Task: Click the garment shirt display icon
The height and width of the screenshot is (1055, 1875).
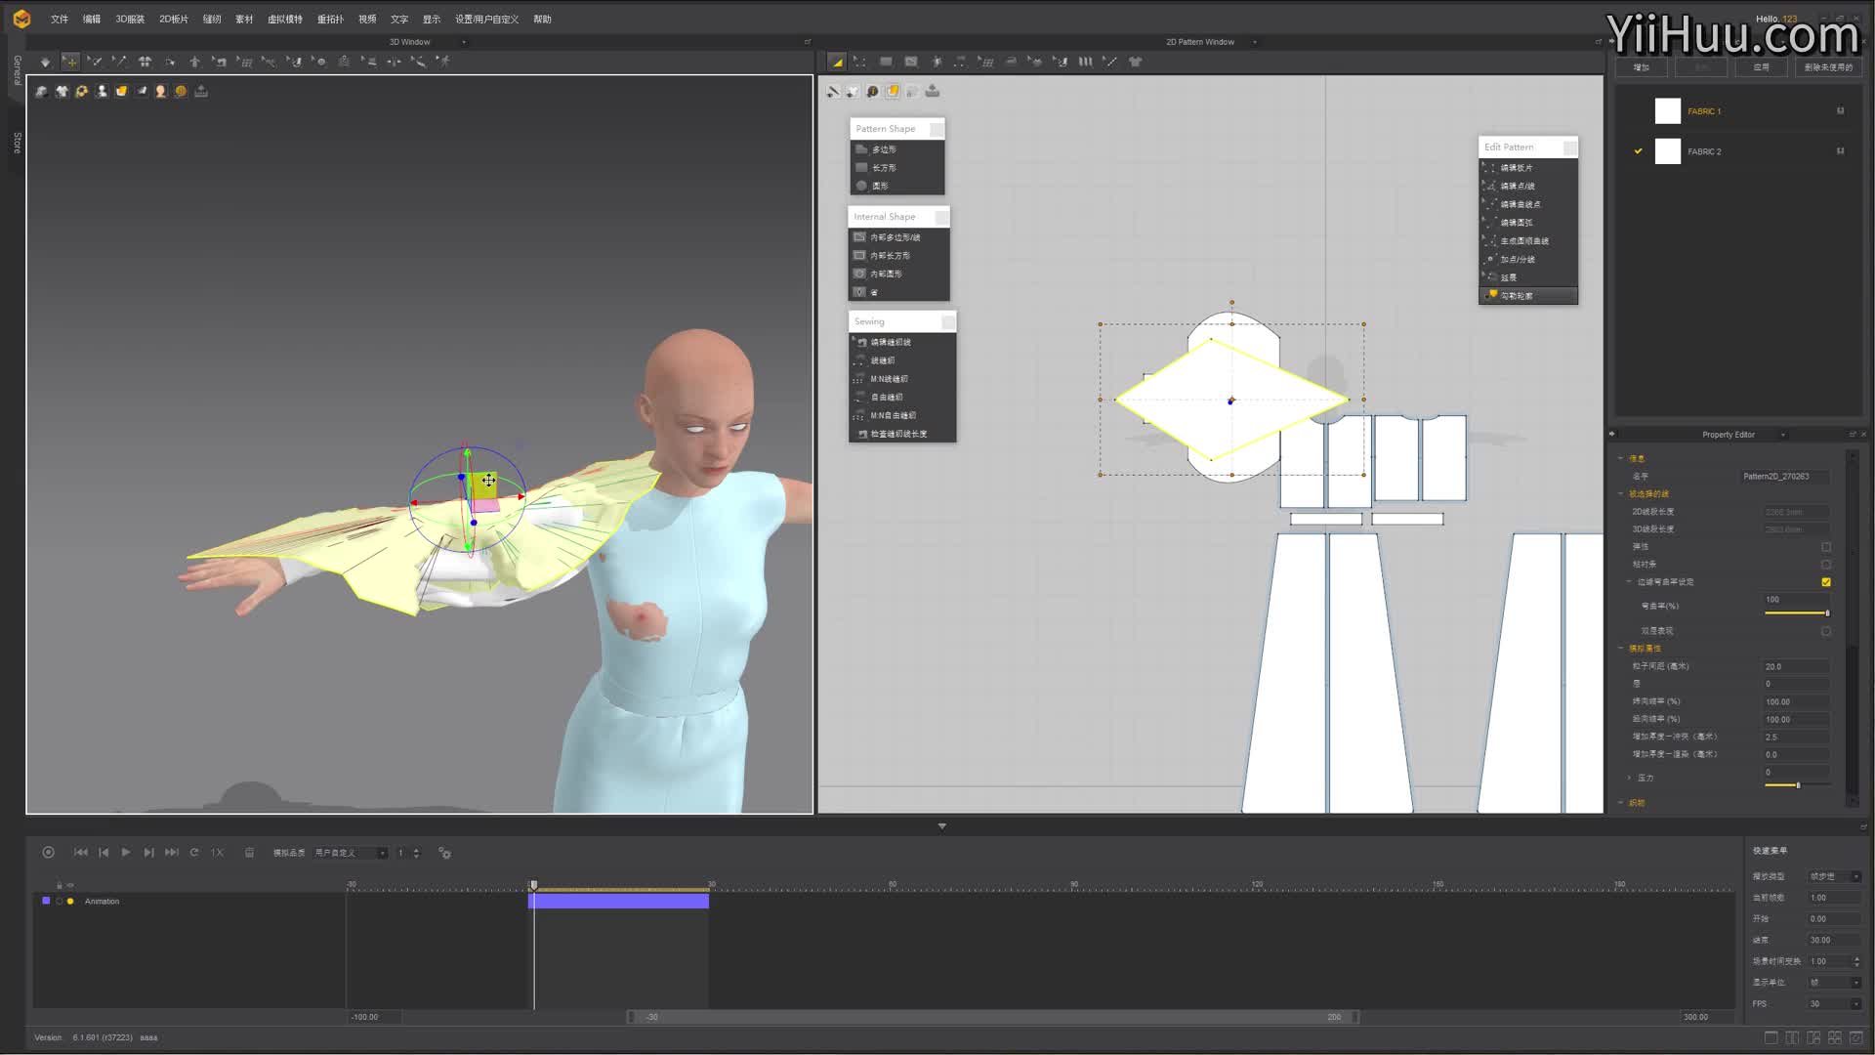Action: 62,91
